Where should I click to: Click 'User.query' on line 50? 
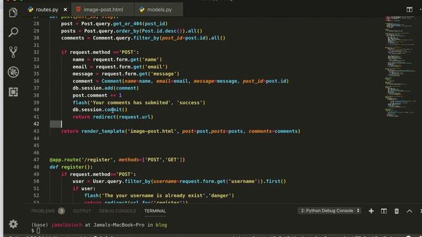(x=107, y=182)
